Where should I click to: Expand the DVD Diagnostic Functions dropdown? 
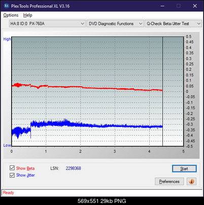coord(115,24)
